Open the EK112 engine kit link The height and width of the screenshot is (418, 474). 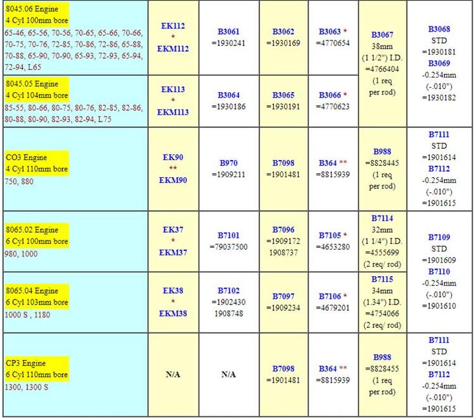pos(173,26)
